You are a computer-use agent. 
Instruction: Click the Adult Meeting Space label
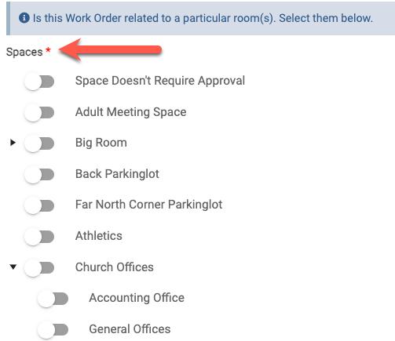click(x=131, y=112)
